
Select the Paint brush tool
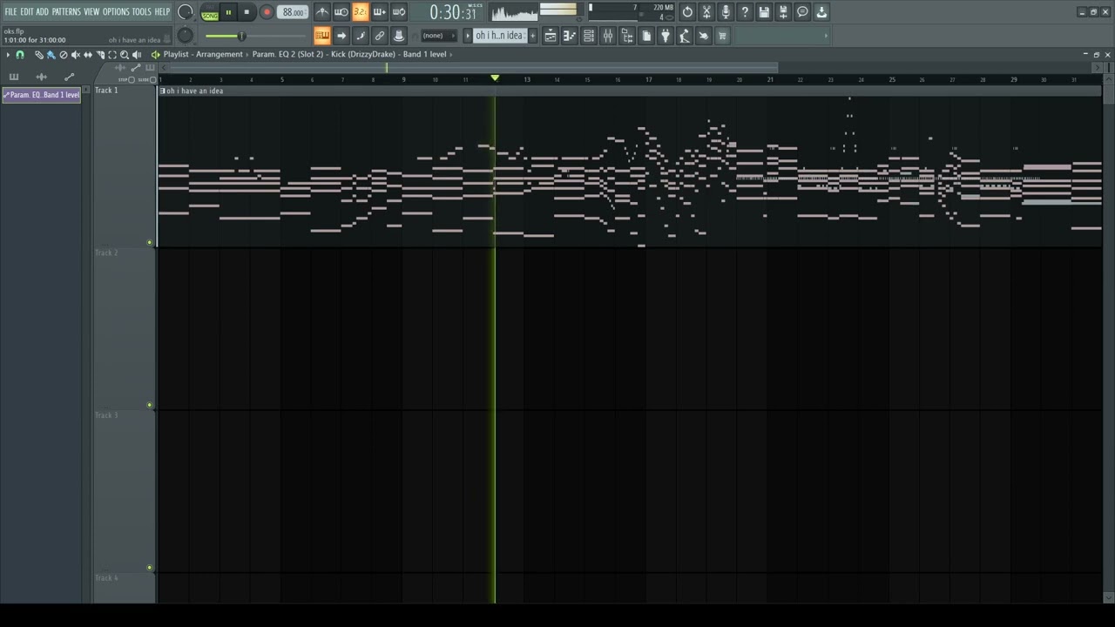[51, 55]
